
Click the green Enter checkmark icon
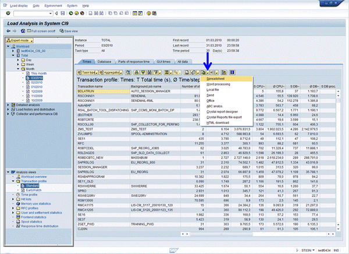[x=8, y=13]
